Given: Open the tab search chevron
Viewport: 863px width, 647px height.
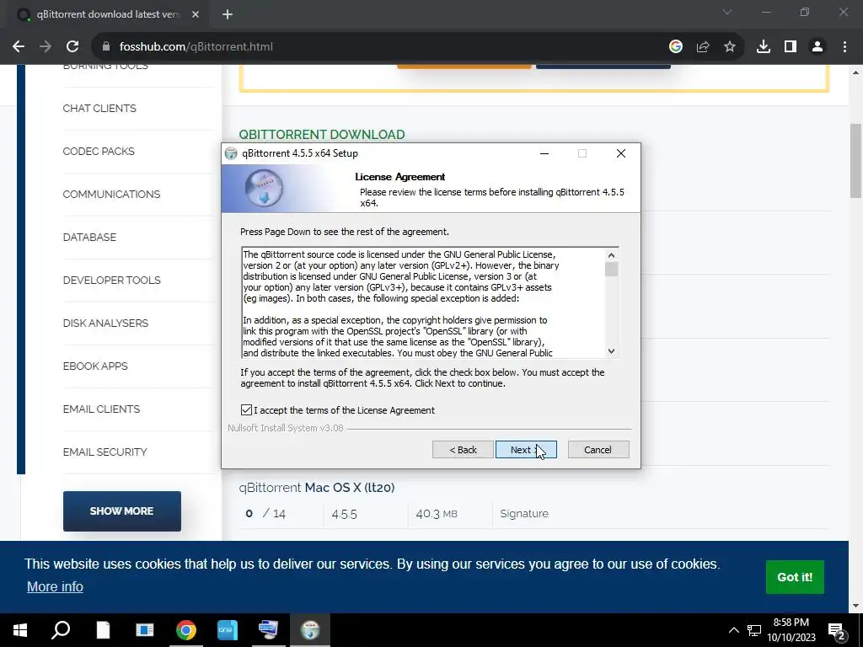Looking at the screenshot, I should point(727,12).
